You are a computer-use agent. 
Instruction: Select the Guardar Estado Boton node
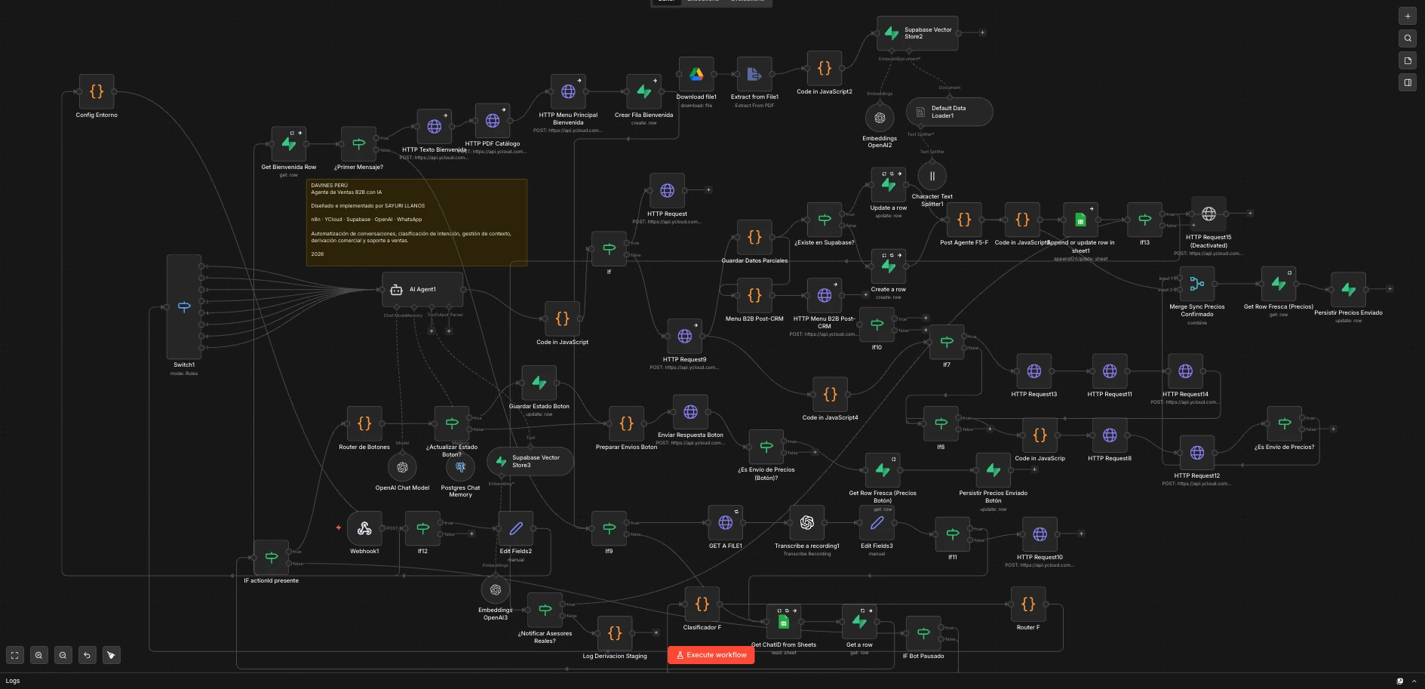pos(539,383)
